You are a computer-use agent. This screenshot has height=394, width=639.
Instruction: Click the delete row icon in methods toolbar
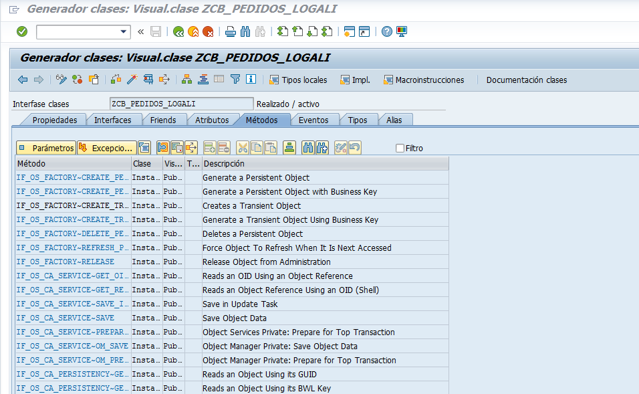click(x=224, y=148)
